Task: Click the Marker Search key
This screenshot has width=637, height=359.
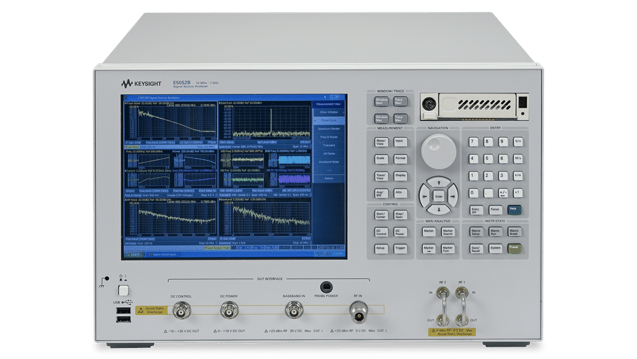Action: click(448, 231)
